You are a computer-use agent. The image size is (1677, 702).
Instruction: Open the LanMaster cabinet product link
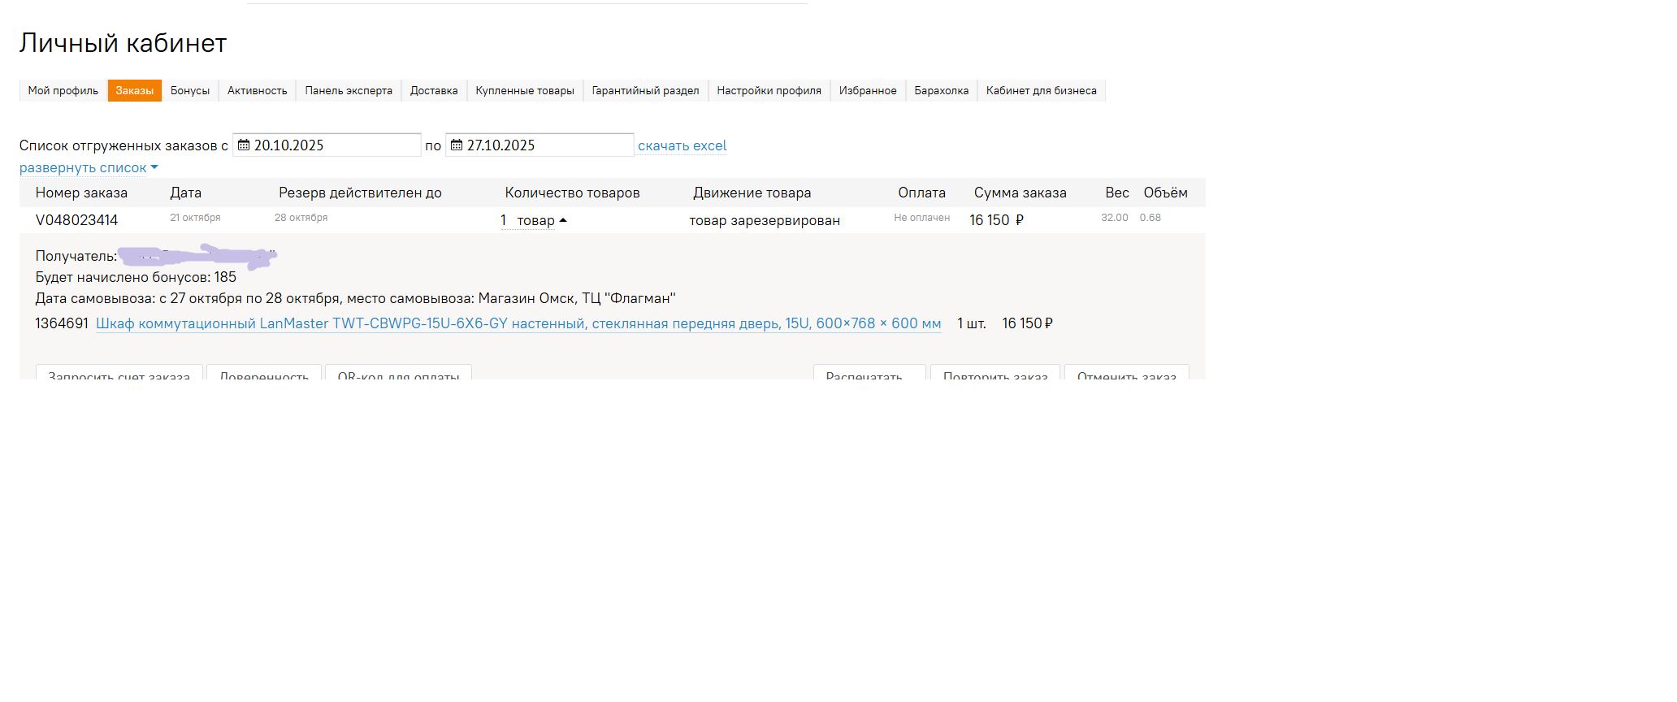point(518,323)
